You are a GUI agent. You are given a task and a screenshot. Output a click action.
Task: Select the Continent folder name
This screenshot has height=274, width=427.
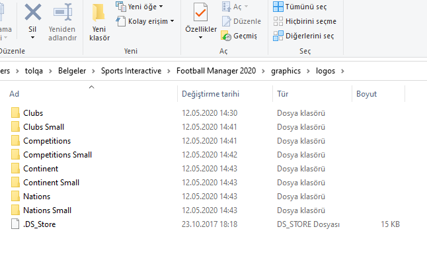pyautogui.click(x=40, y=169)
